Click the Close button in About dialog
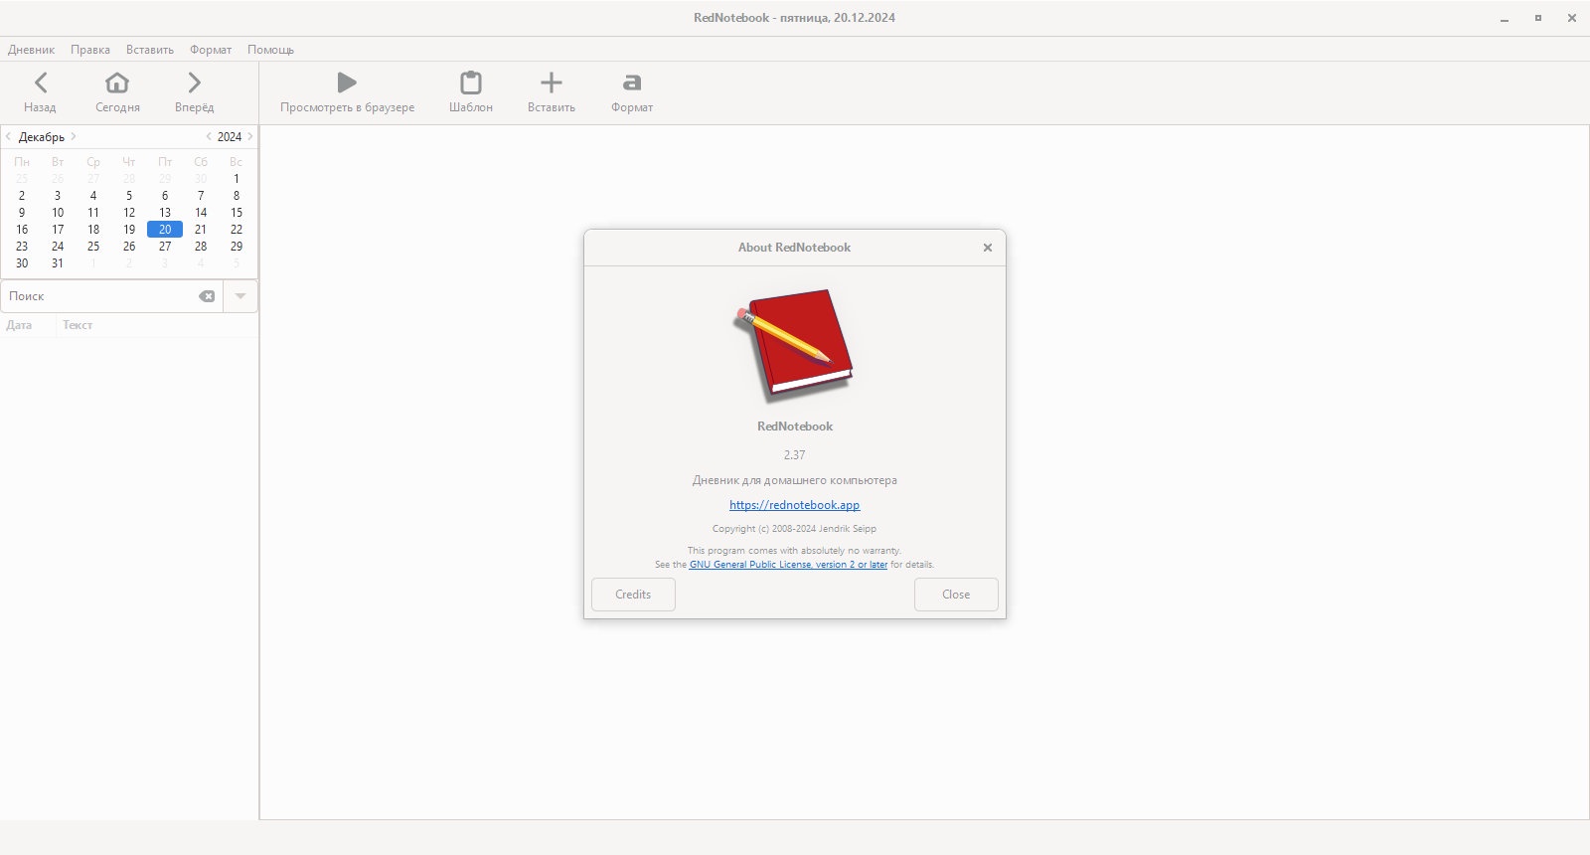The width and height of the screenshot is (1590, 855). (956, 595)
